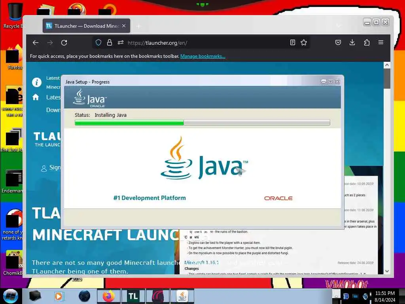
Task: Bookmark this page with the star icon
Action: (x=304, y=42)
